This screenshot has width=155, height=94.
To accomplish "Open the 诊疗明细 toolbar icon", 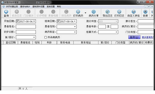I will click(x=41, y=12).
